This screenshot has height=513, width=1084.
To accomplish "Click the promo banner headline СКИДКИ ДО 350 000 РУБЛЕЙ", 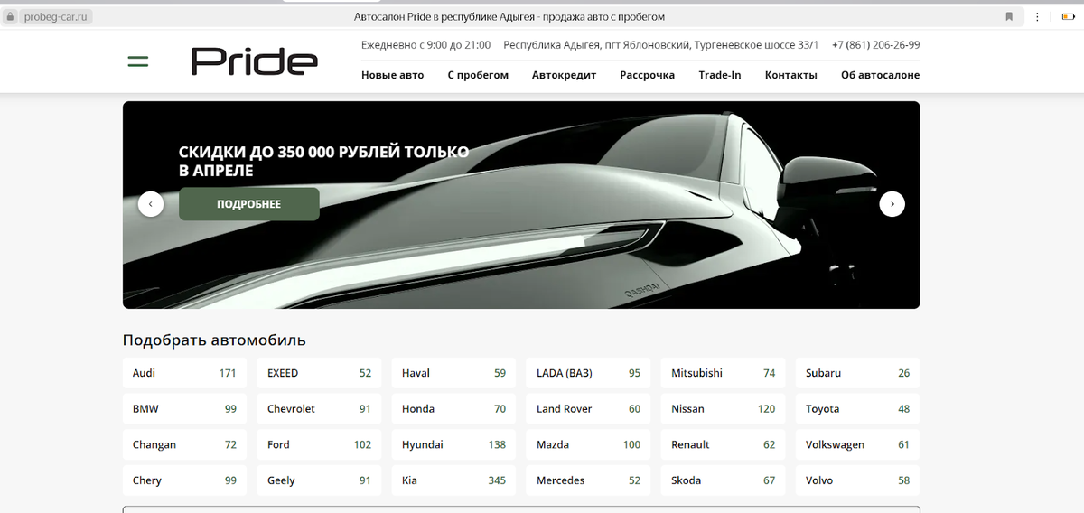I will click(323, 161).
